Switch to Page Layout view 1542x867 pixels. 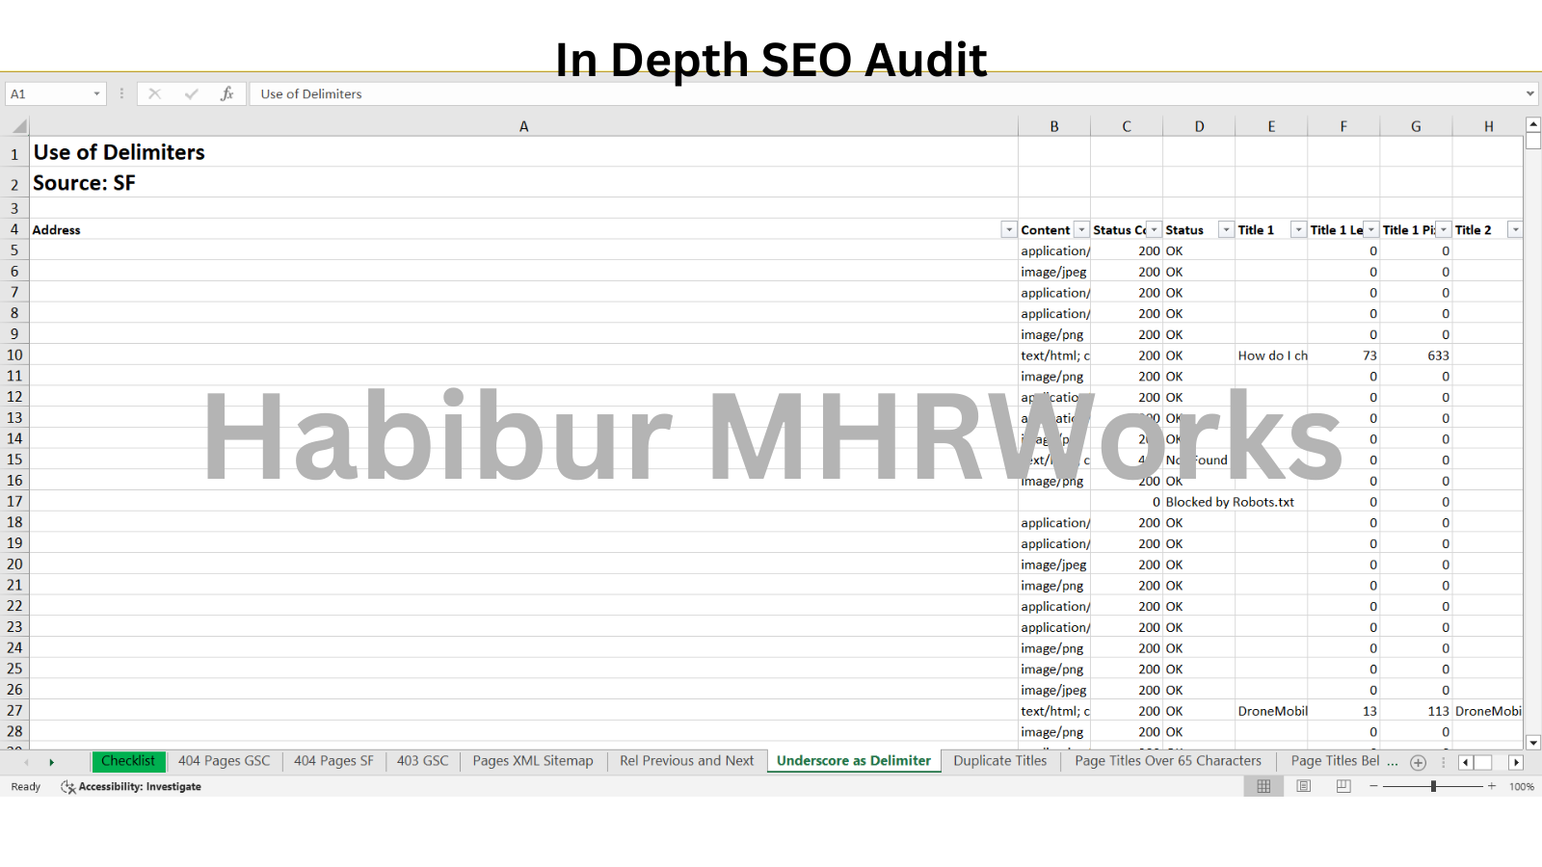click(x=1303, y=787)
